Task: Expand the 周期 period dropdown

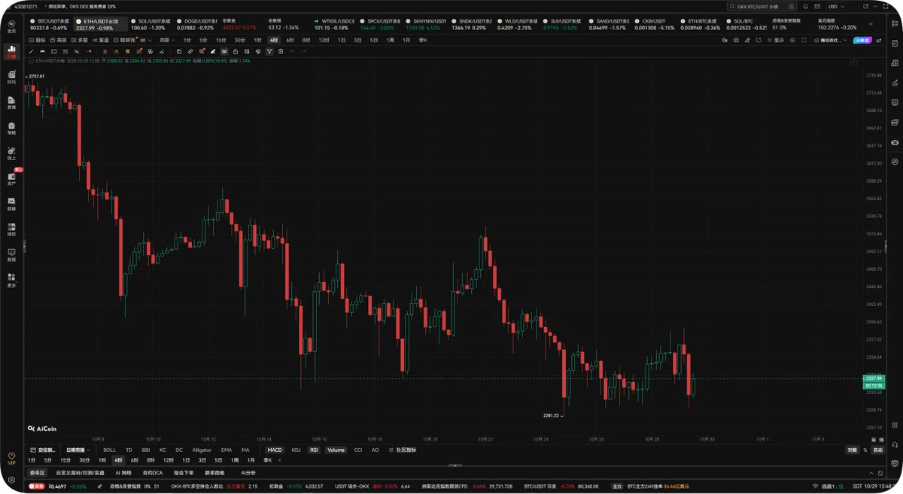Action: [166, 40]
